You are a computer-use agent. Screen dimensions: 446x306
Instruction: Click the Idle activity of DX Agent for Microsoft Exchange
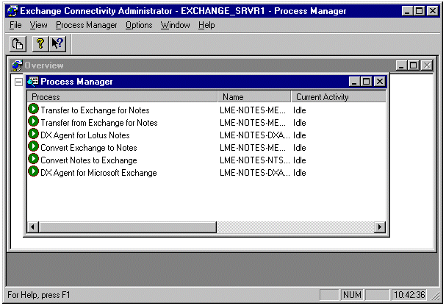click(x=300, y=173)
